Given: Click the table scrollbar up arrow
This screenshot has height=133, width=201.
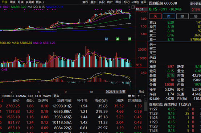Looking at the screenshot, I should point(145,100).
